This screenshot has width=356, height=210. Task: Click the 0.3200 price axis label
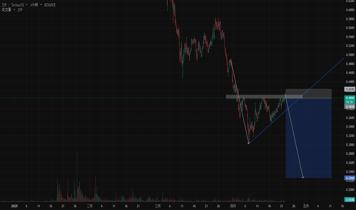pos(350,136)
